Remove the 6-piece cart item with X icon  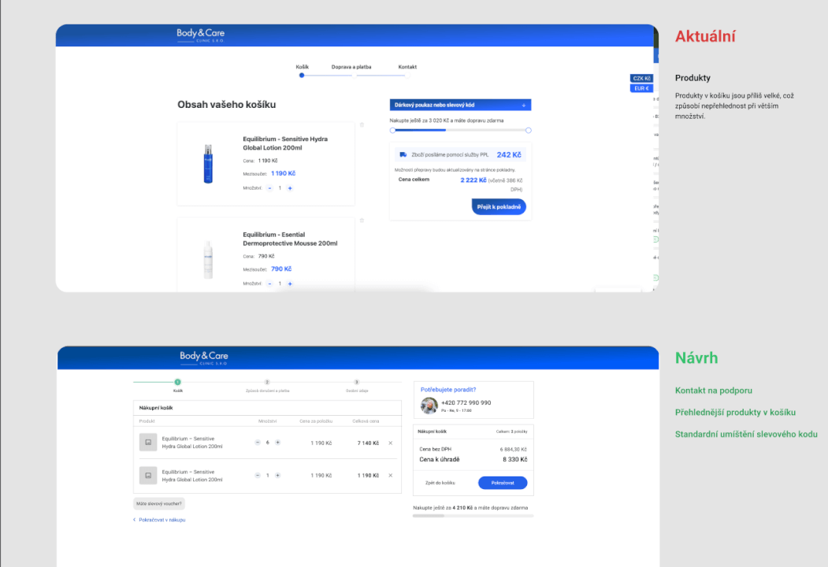[391, 441]
